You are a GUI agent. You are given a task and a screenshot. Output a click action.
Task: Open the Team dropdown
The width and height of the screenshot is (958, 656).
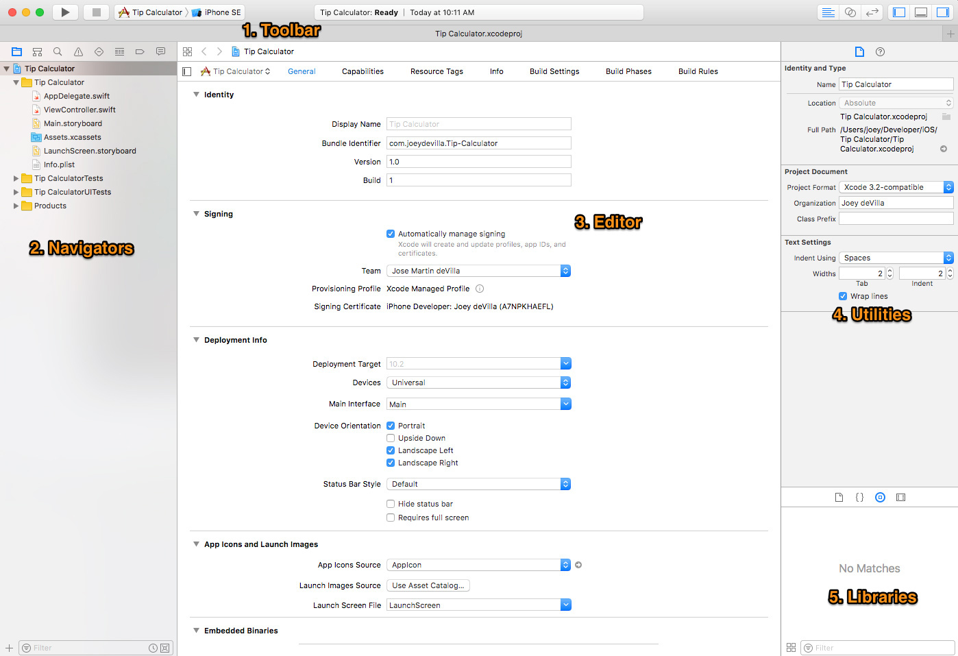tap(479, 271)
